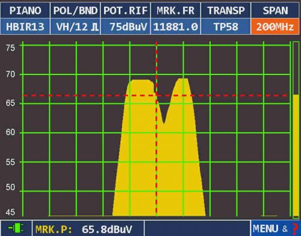
Task: Click the pulse symbol next to VH/12
Action: pos(95,26)
